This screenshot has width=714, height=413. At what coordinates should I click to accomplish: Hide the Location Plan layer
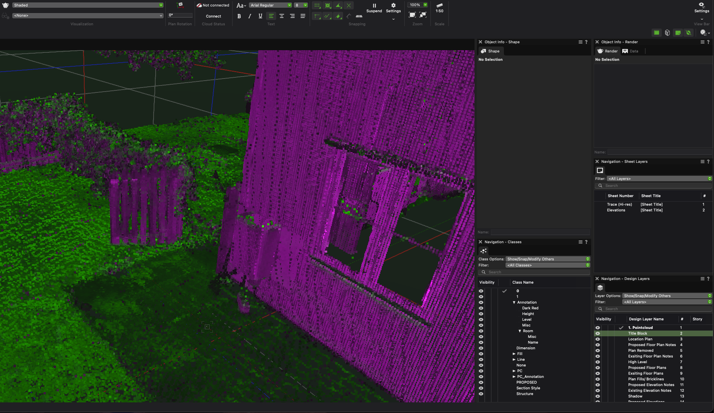click(x=598, y=339)
